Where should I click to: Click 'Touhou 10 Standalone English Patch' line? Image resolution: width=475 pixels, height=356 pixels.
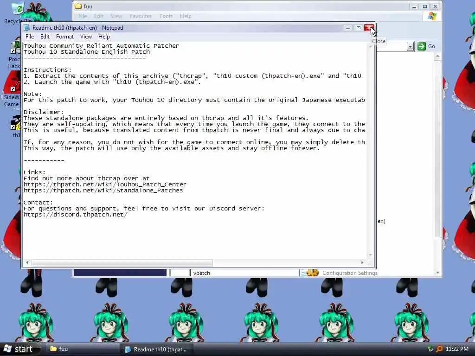coord(87,52)
